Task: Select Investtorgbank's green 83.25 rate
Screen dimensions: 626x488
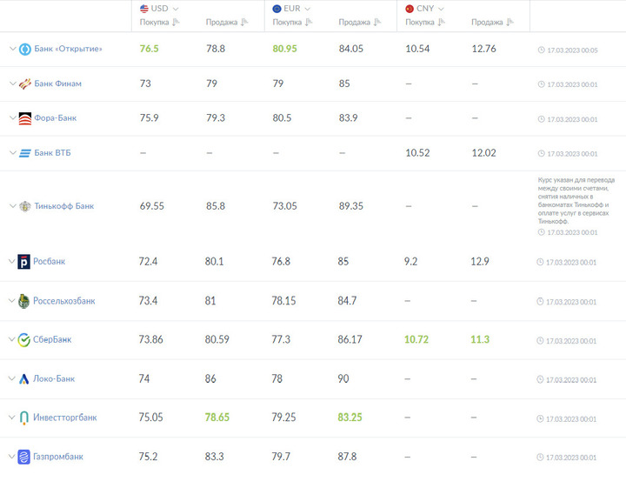Action: [350, 418]
